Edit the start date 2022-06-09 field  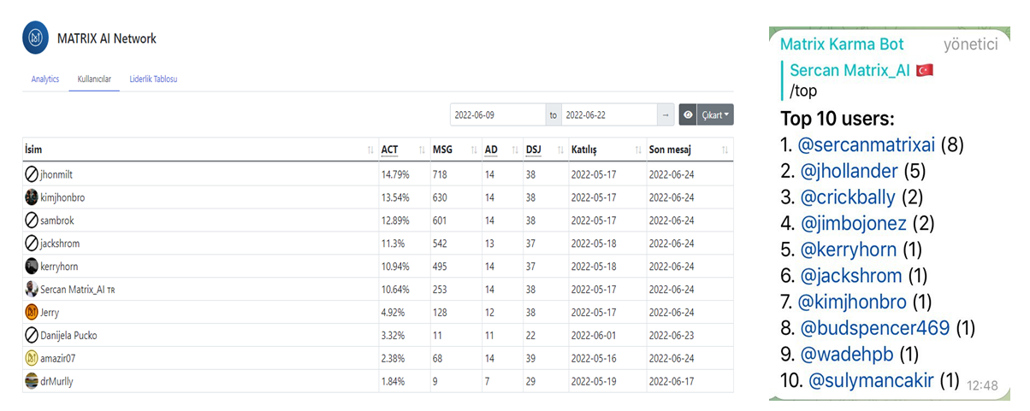tap(498, 115)
